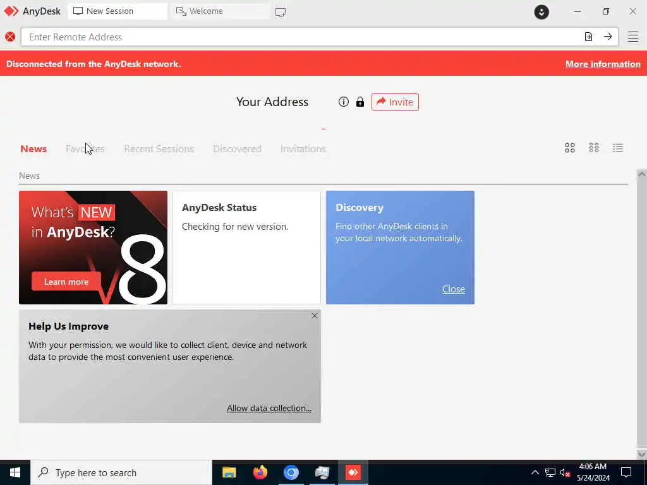Click the scrollbar down arrow
This screenshot has width=647, height=485.
click(641, 454)
